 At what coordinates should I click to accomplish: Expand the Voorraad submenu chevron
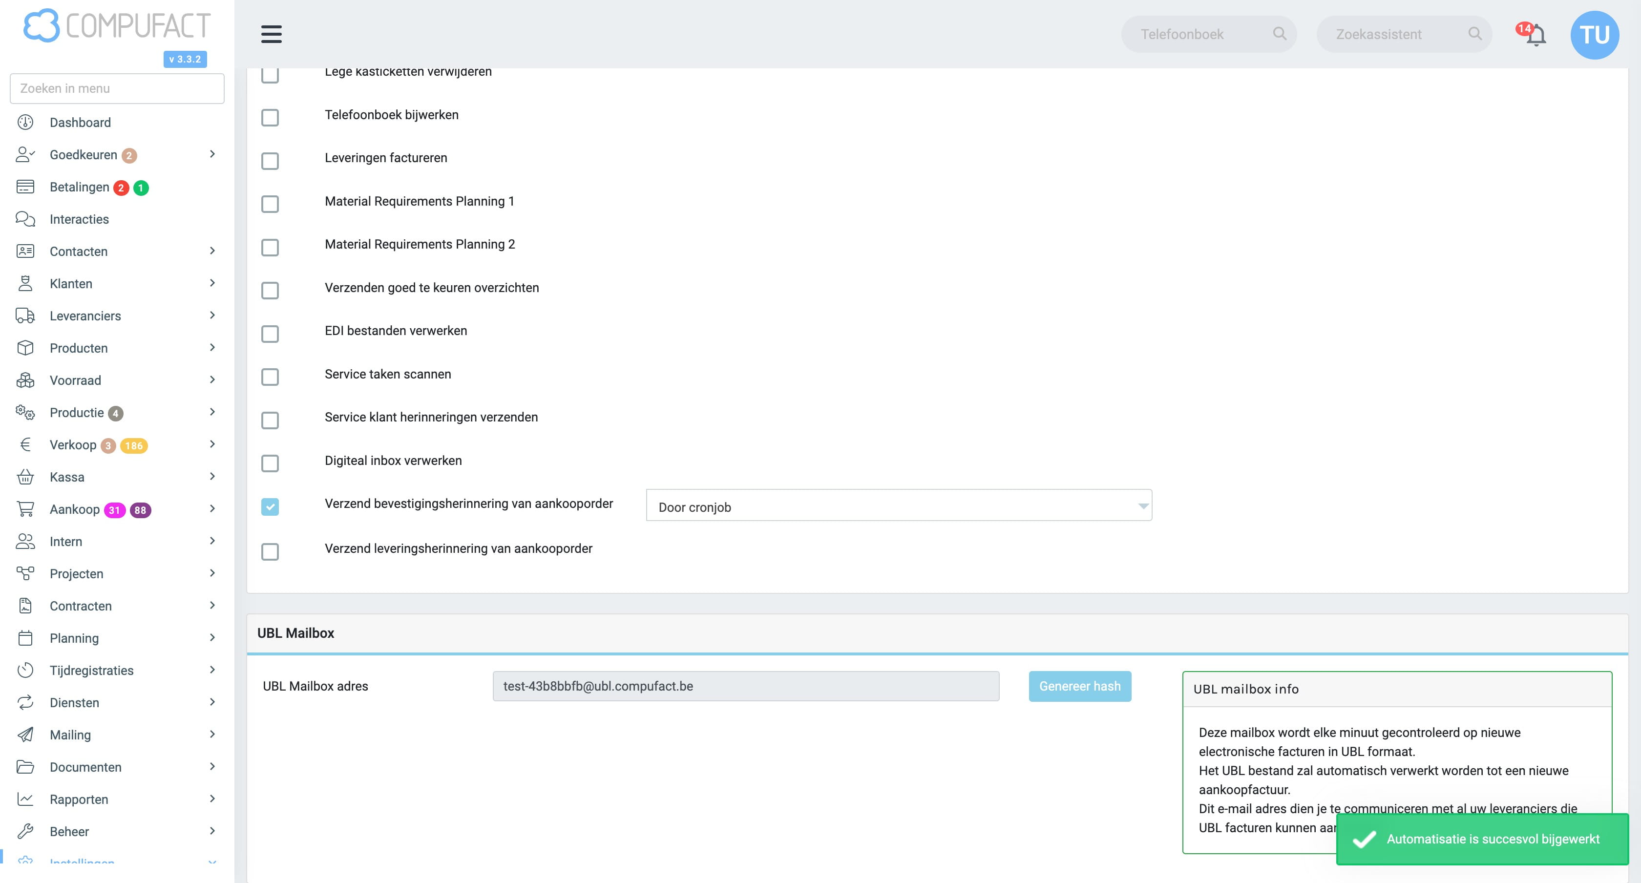pos(212,379)
